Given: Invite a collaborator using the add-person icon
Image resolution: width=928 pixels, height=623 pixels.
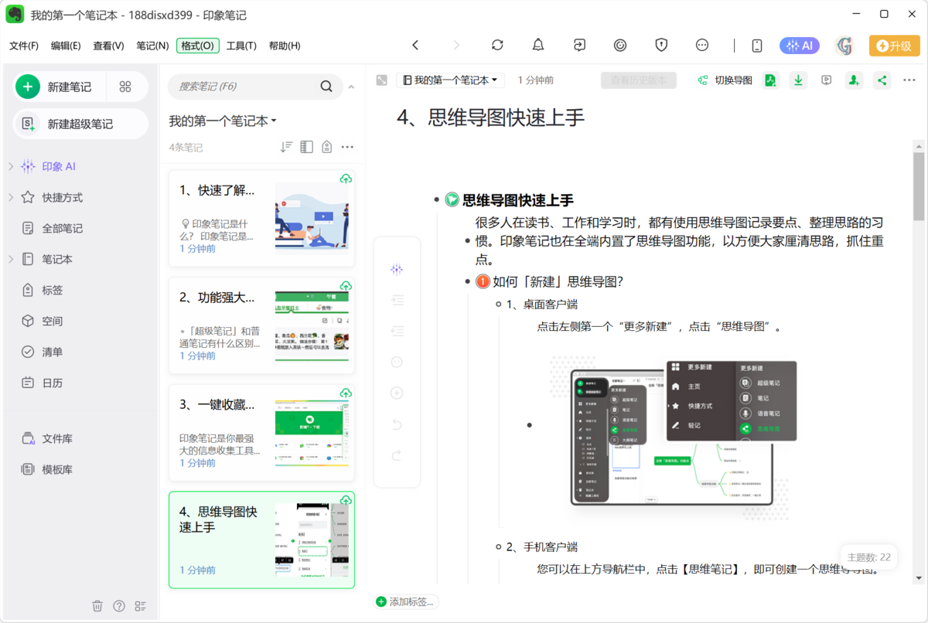Looking at the screenshot, I should tap(854, 80).
